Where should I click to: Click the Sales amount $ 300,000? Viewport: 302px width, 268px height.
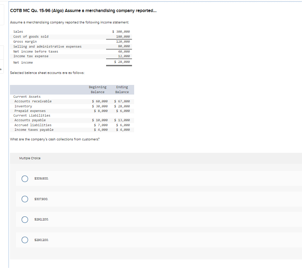[121, 31]
